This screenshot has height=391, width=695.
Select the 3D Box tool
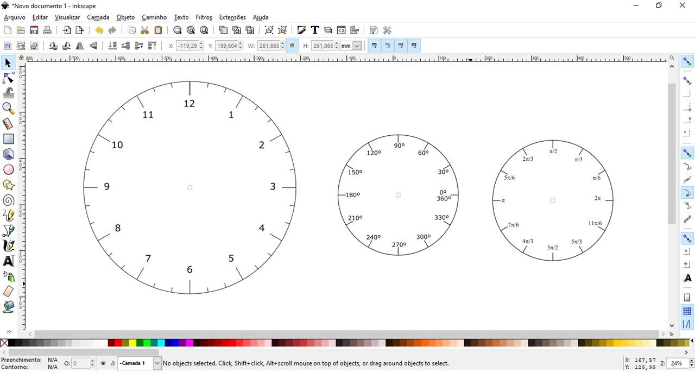click(x=8, y=154)
